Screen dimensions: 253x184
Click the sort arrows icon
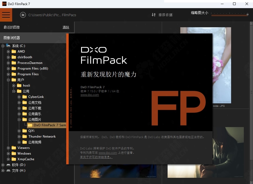[x=154, y=15]
